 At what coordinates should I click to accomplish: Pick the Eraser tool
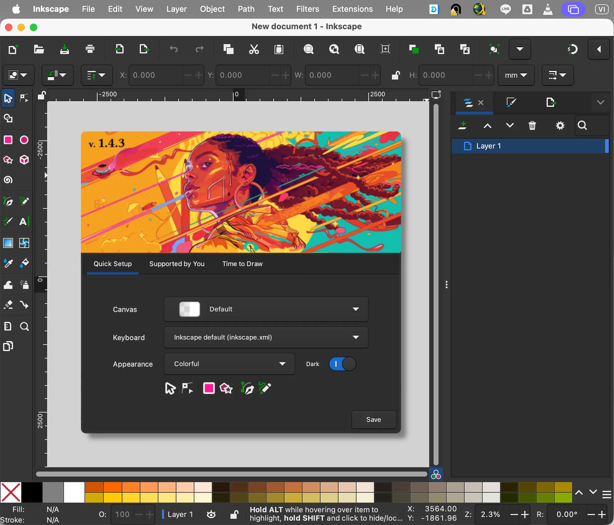point(8,305)
